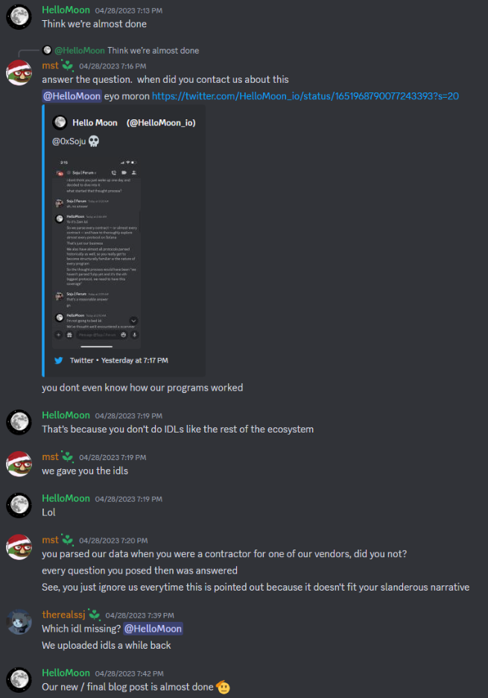Viewport: 488px width, 698px height.
Task: Jump to the replied message 'Think we're almost done'
Action: pos(153,51)
